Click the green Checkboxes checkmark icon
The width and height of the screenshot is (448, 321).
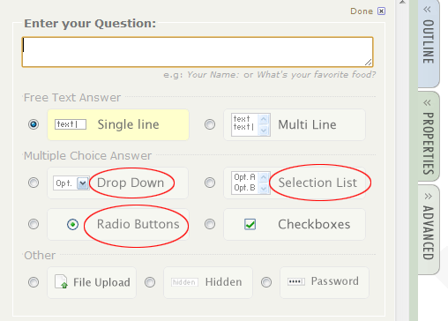coord(250,224)
